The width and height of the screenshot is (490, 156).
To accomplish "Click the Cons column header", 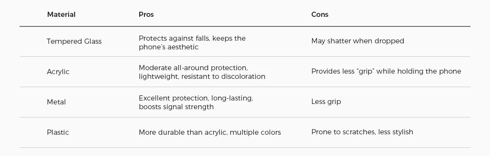I will pos(320,15).
